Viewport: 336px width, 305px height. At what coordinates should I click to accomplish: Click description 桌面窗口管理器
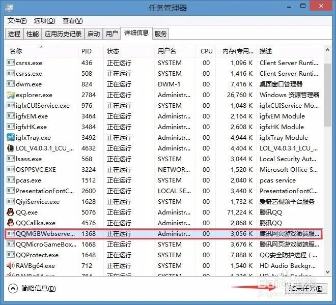coord(281,84)
